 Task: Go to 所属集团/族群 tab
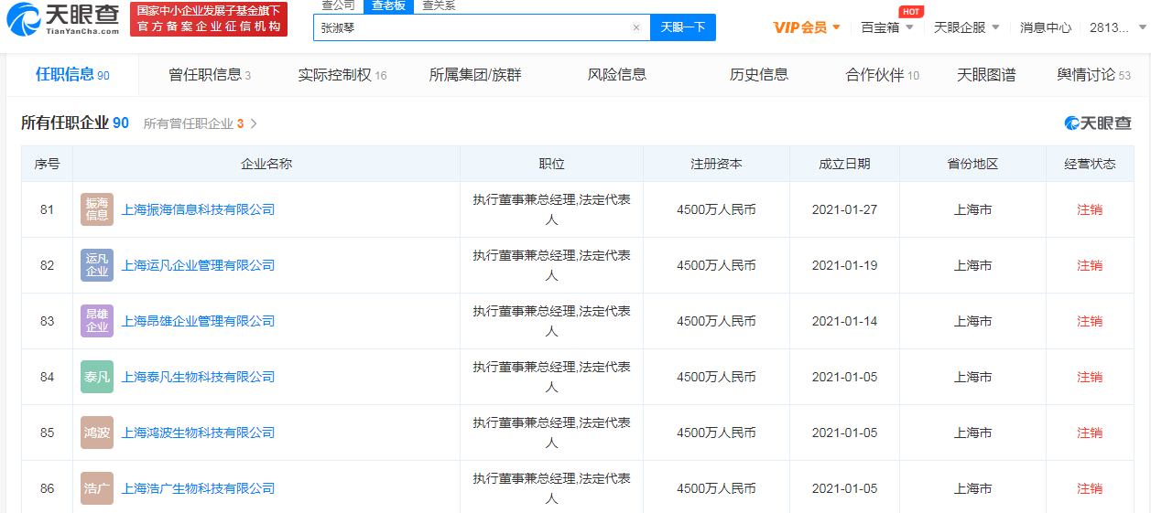(x=475, y=75)
